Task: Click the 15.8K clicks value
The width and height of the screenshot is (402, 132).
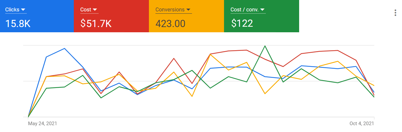Action: pyautogui.click(x=18, y=23)
